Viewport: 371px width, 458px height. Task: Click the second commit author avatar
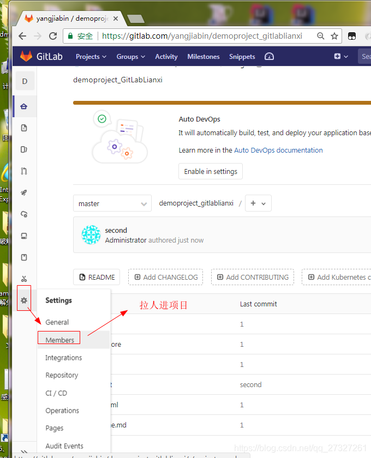pos(91,235)
